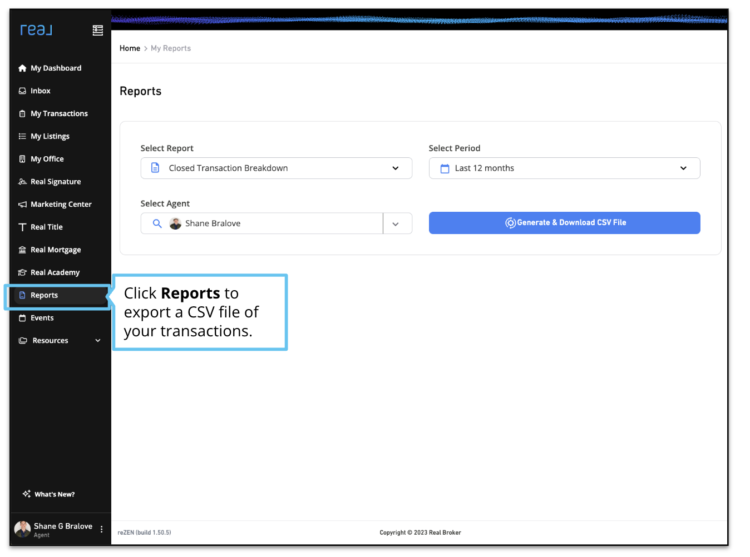Viewport: 750px width, 557px height.
Task: Click the 'Reports' page heading
Action: (140, 91)
